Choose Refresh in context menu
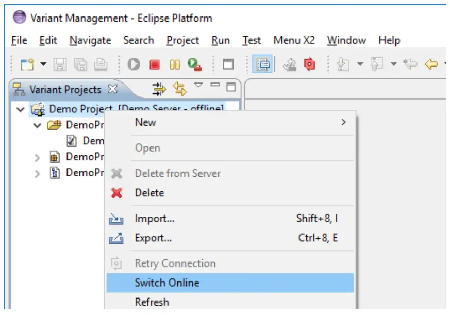The height and width of the screenshot is (315, 450). 230,302
